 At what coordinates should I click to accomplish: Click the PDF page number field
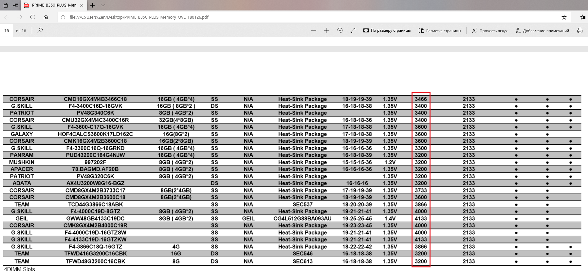point(7,30)
